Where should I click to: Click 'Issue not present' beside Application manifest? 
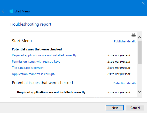119,74
